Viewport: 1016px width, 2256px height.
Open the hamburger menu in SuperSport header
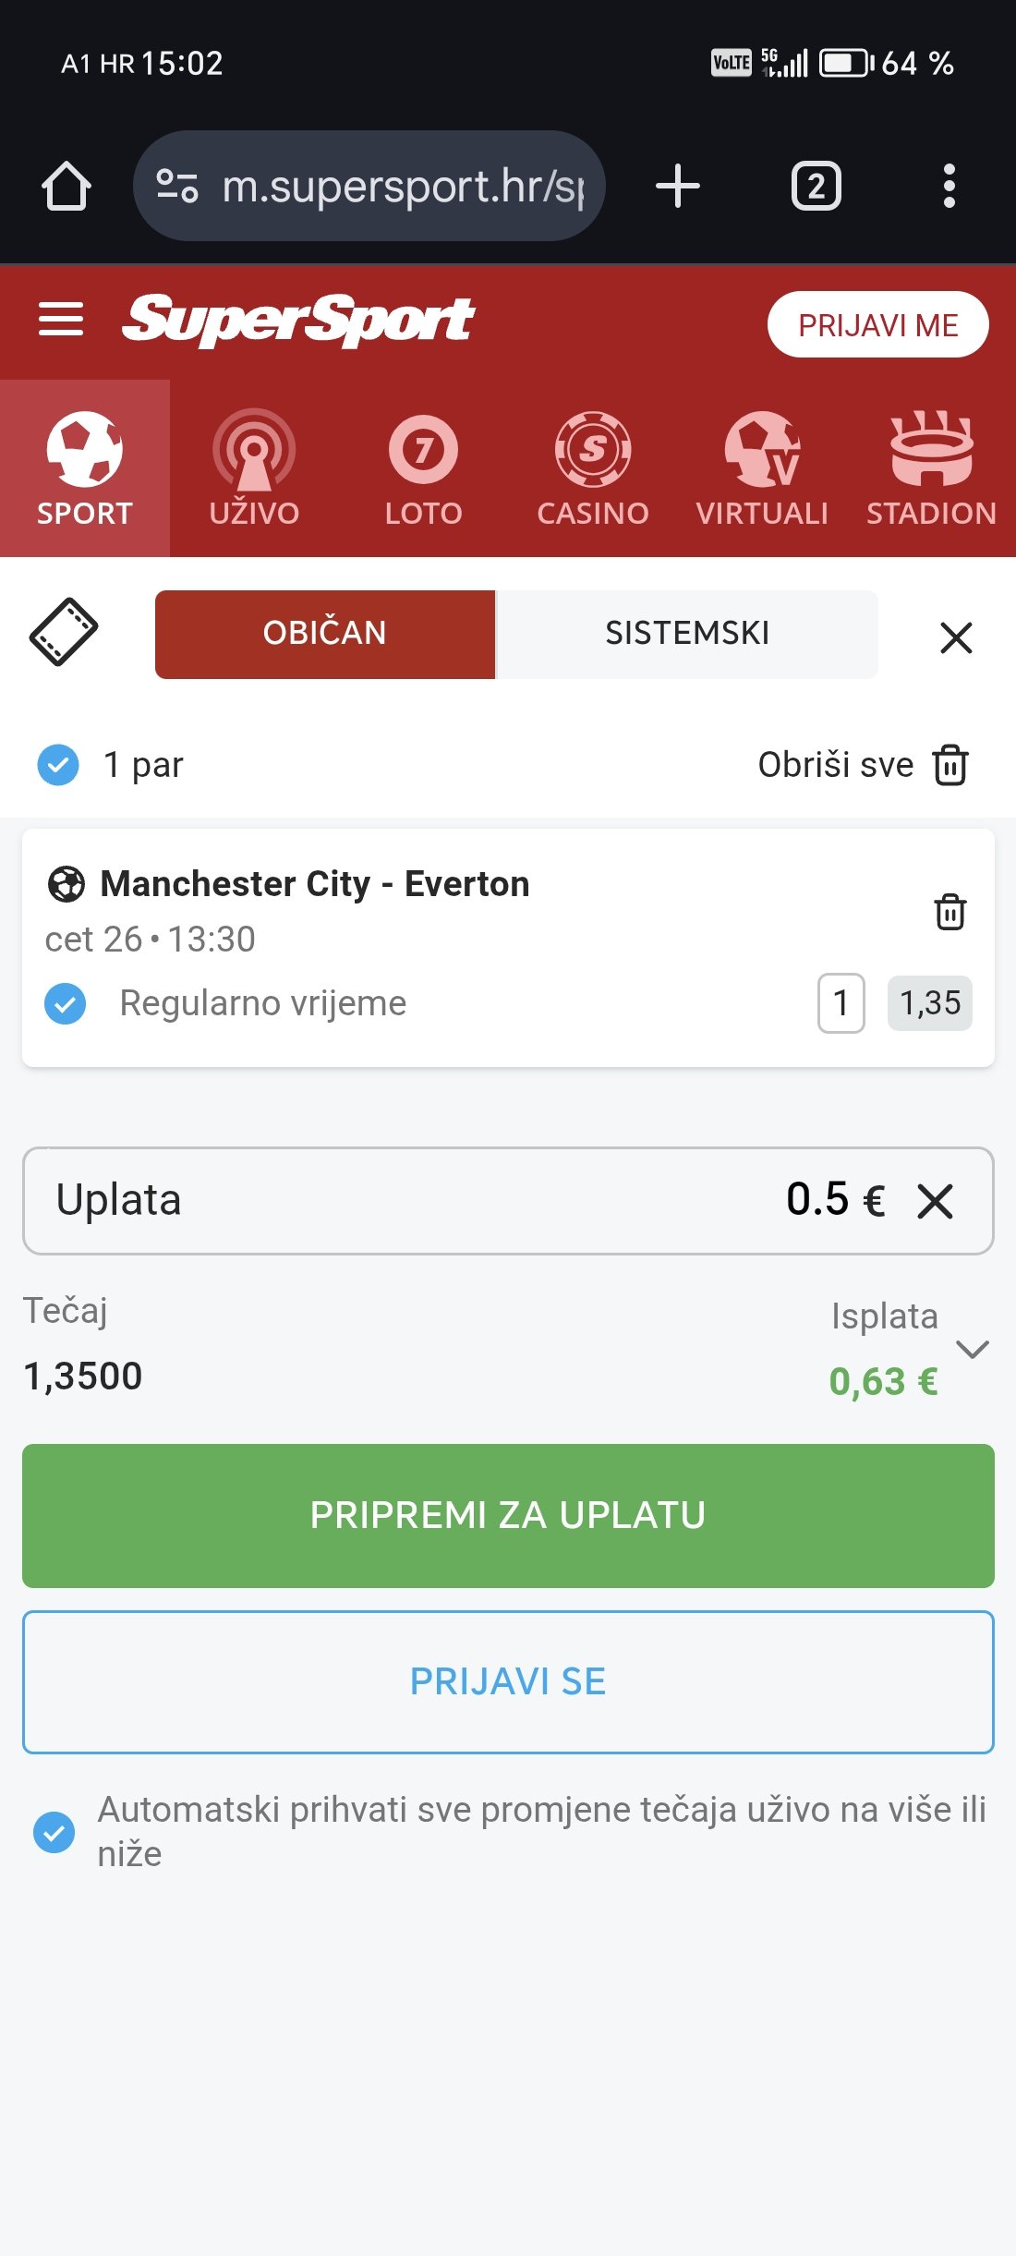click(x=61, y=320)
